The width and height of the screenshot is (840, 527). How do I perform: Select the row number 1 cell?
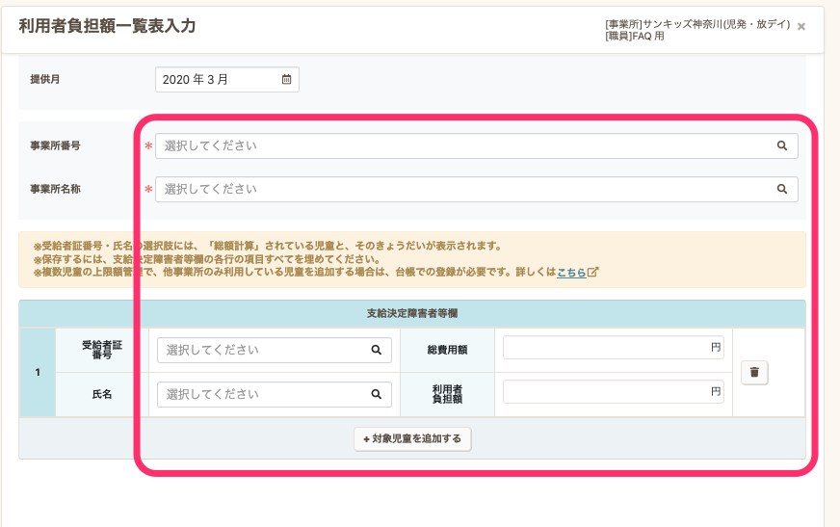pos(38,372)
